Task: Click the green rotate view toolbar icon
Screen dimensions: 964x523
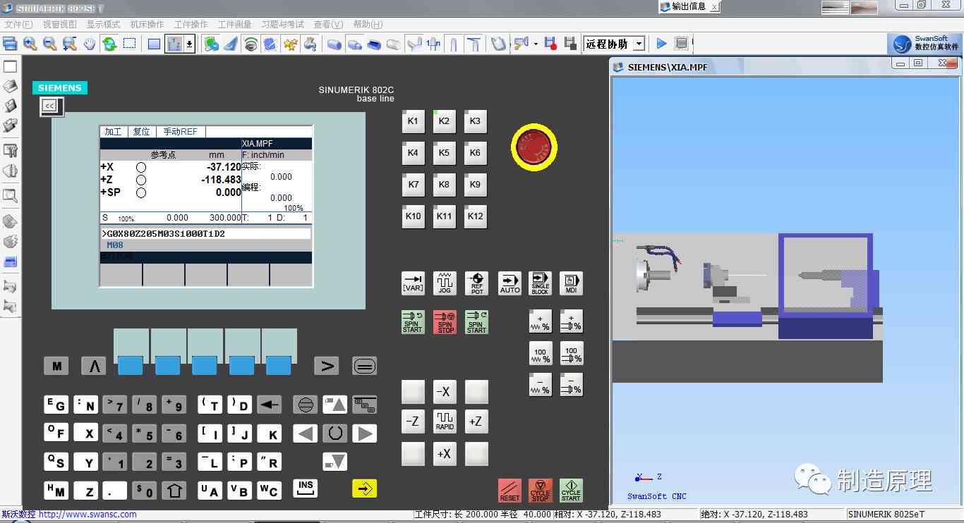Action: click(x=109, y=44)
